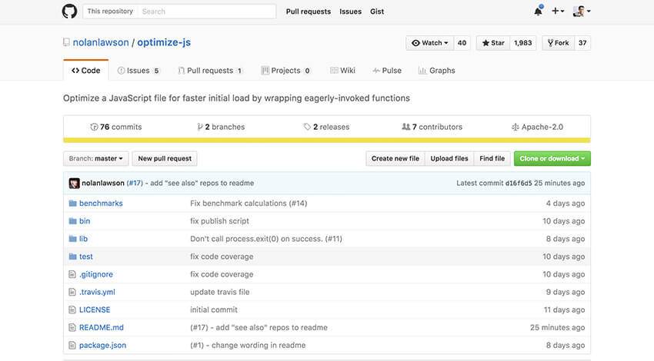Image resolution: width=654 pixels, height=361 pixels.
Task: Click the benchmarks folder icon
Action: click(x=72, y=204)
